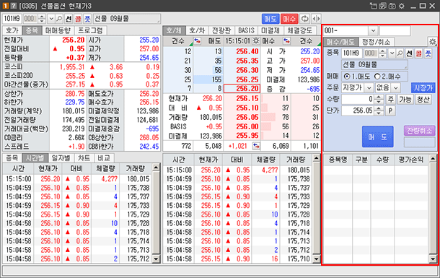
Task: Search futures code with top-left magnifier
Action: point(59,19)
